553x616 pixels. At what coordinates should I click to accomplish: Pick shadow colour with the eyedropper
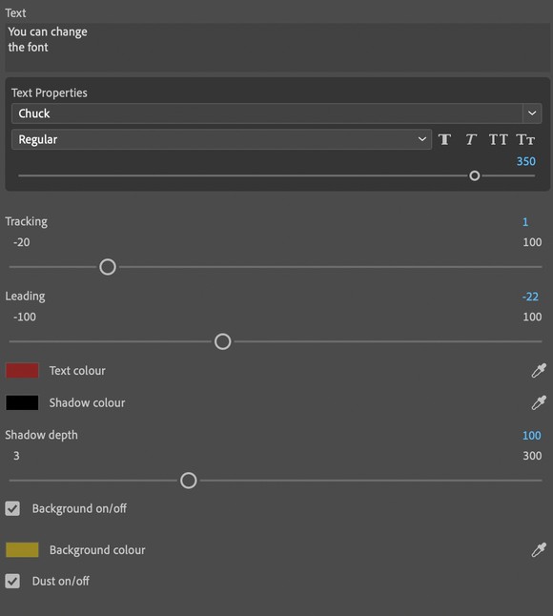coord(539,402)
